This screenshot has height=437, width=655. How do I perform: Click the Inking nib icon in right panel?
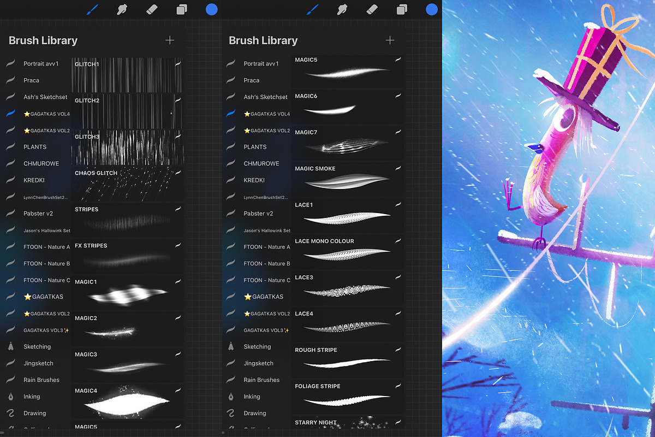coord(230,397)
